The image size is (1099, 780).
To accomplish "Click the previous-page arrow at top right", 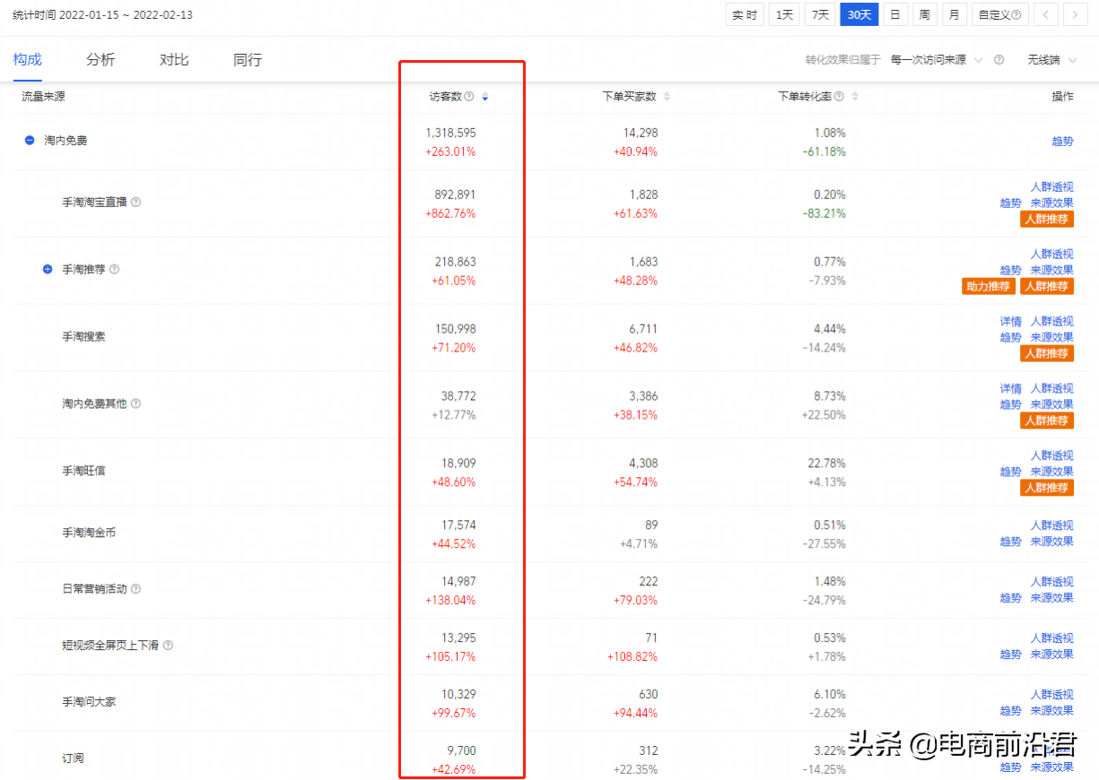I will pos(1046,14).
